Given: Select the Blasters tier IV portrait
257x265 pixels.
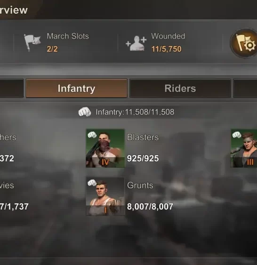Looking at the screenshot, I should tap(105, 148).
